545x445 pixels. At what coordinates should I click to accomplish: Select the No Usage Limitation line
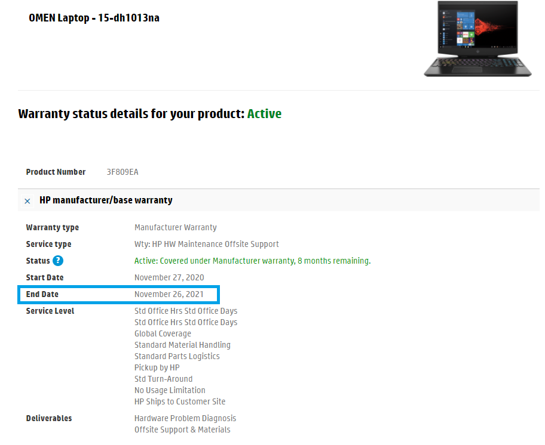click(x=170, y=390)
